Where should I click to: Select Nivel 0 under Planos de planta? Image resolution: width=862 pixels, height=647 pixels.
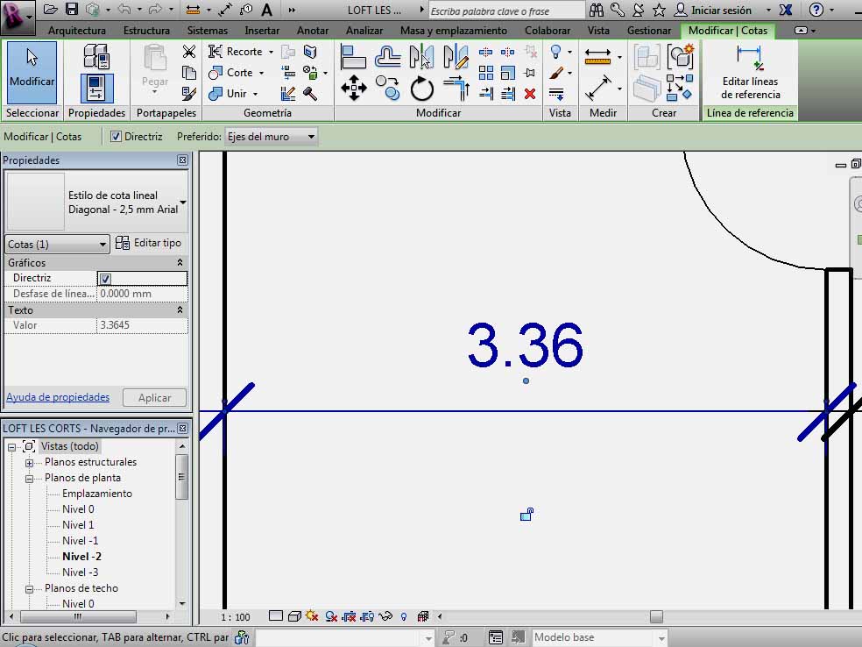click(x=78, y=509)
